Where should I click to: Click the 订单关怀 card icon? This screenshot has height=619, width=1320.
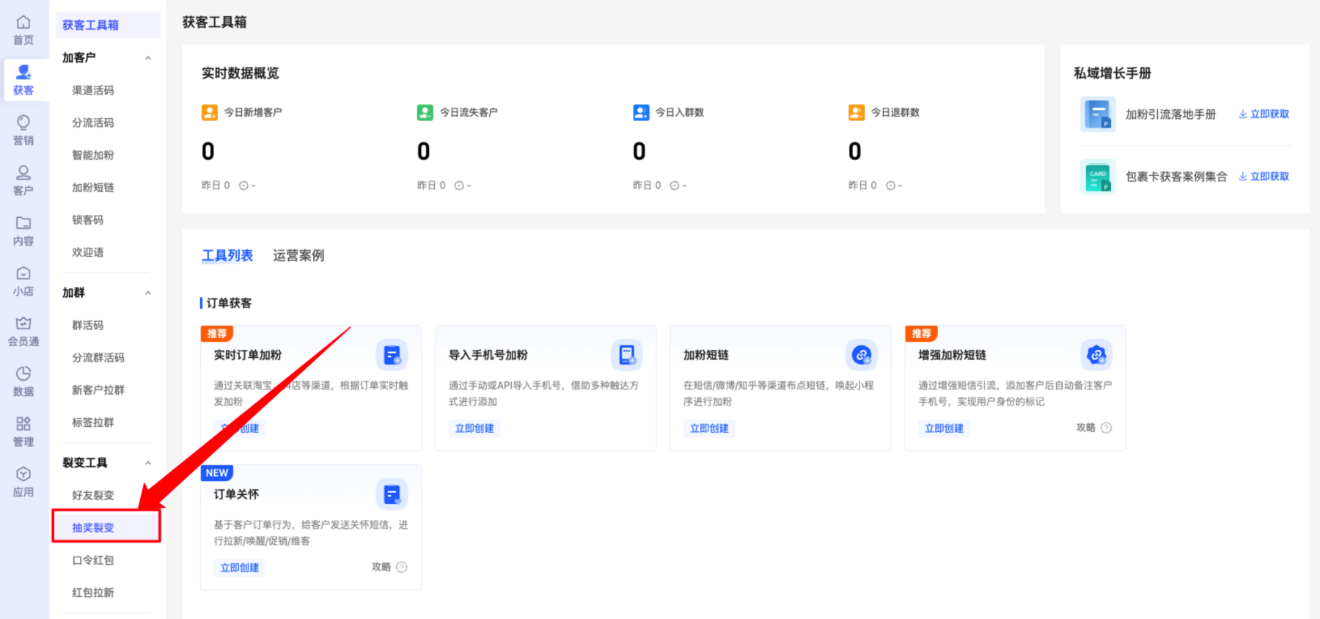(x=392, y=495)
